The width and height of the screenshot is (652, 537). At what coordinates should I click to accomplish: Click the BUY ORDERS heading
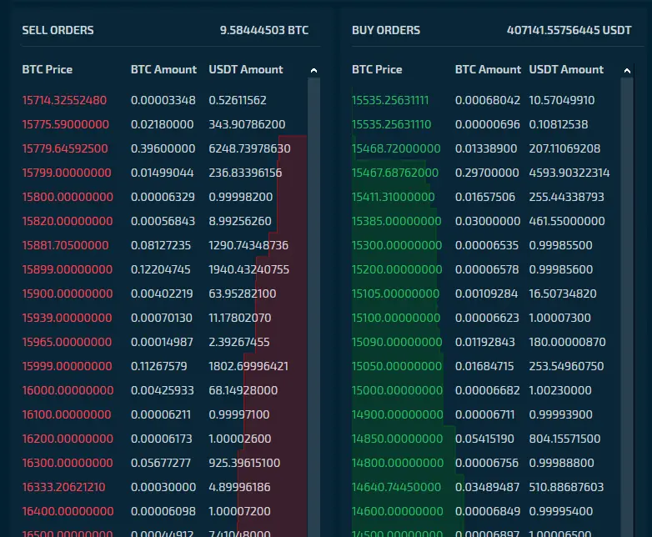386,30
